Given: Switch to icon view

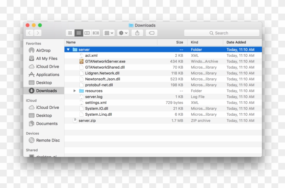Looking at the screenshot, I should (70, 33).
